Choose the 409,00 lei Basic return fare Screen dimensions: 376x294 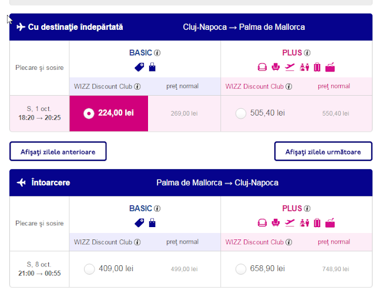89,269
